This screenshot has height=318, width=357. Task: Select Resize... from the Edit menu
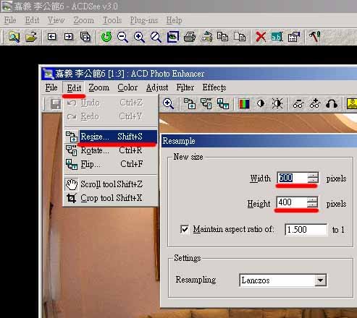(x=112, y=137)
